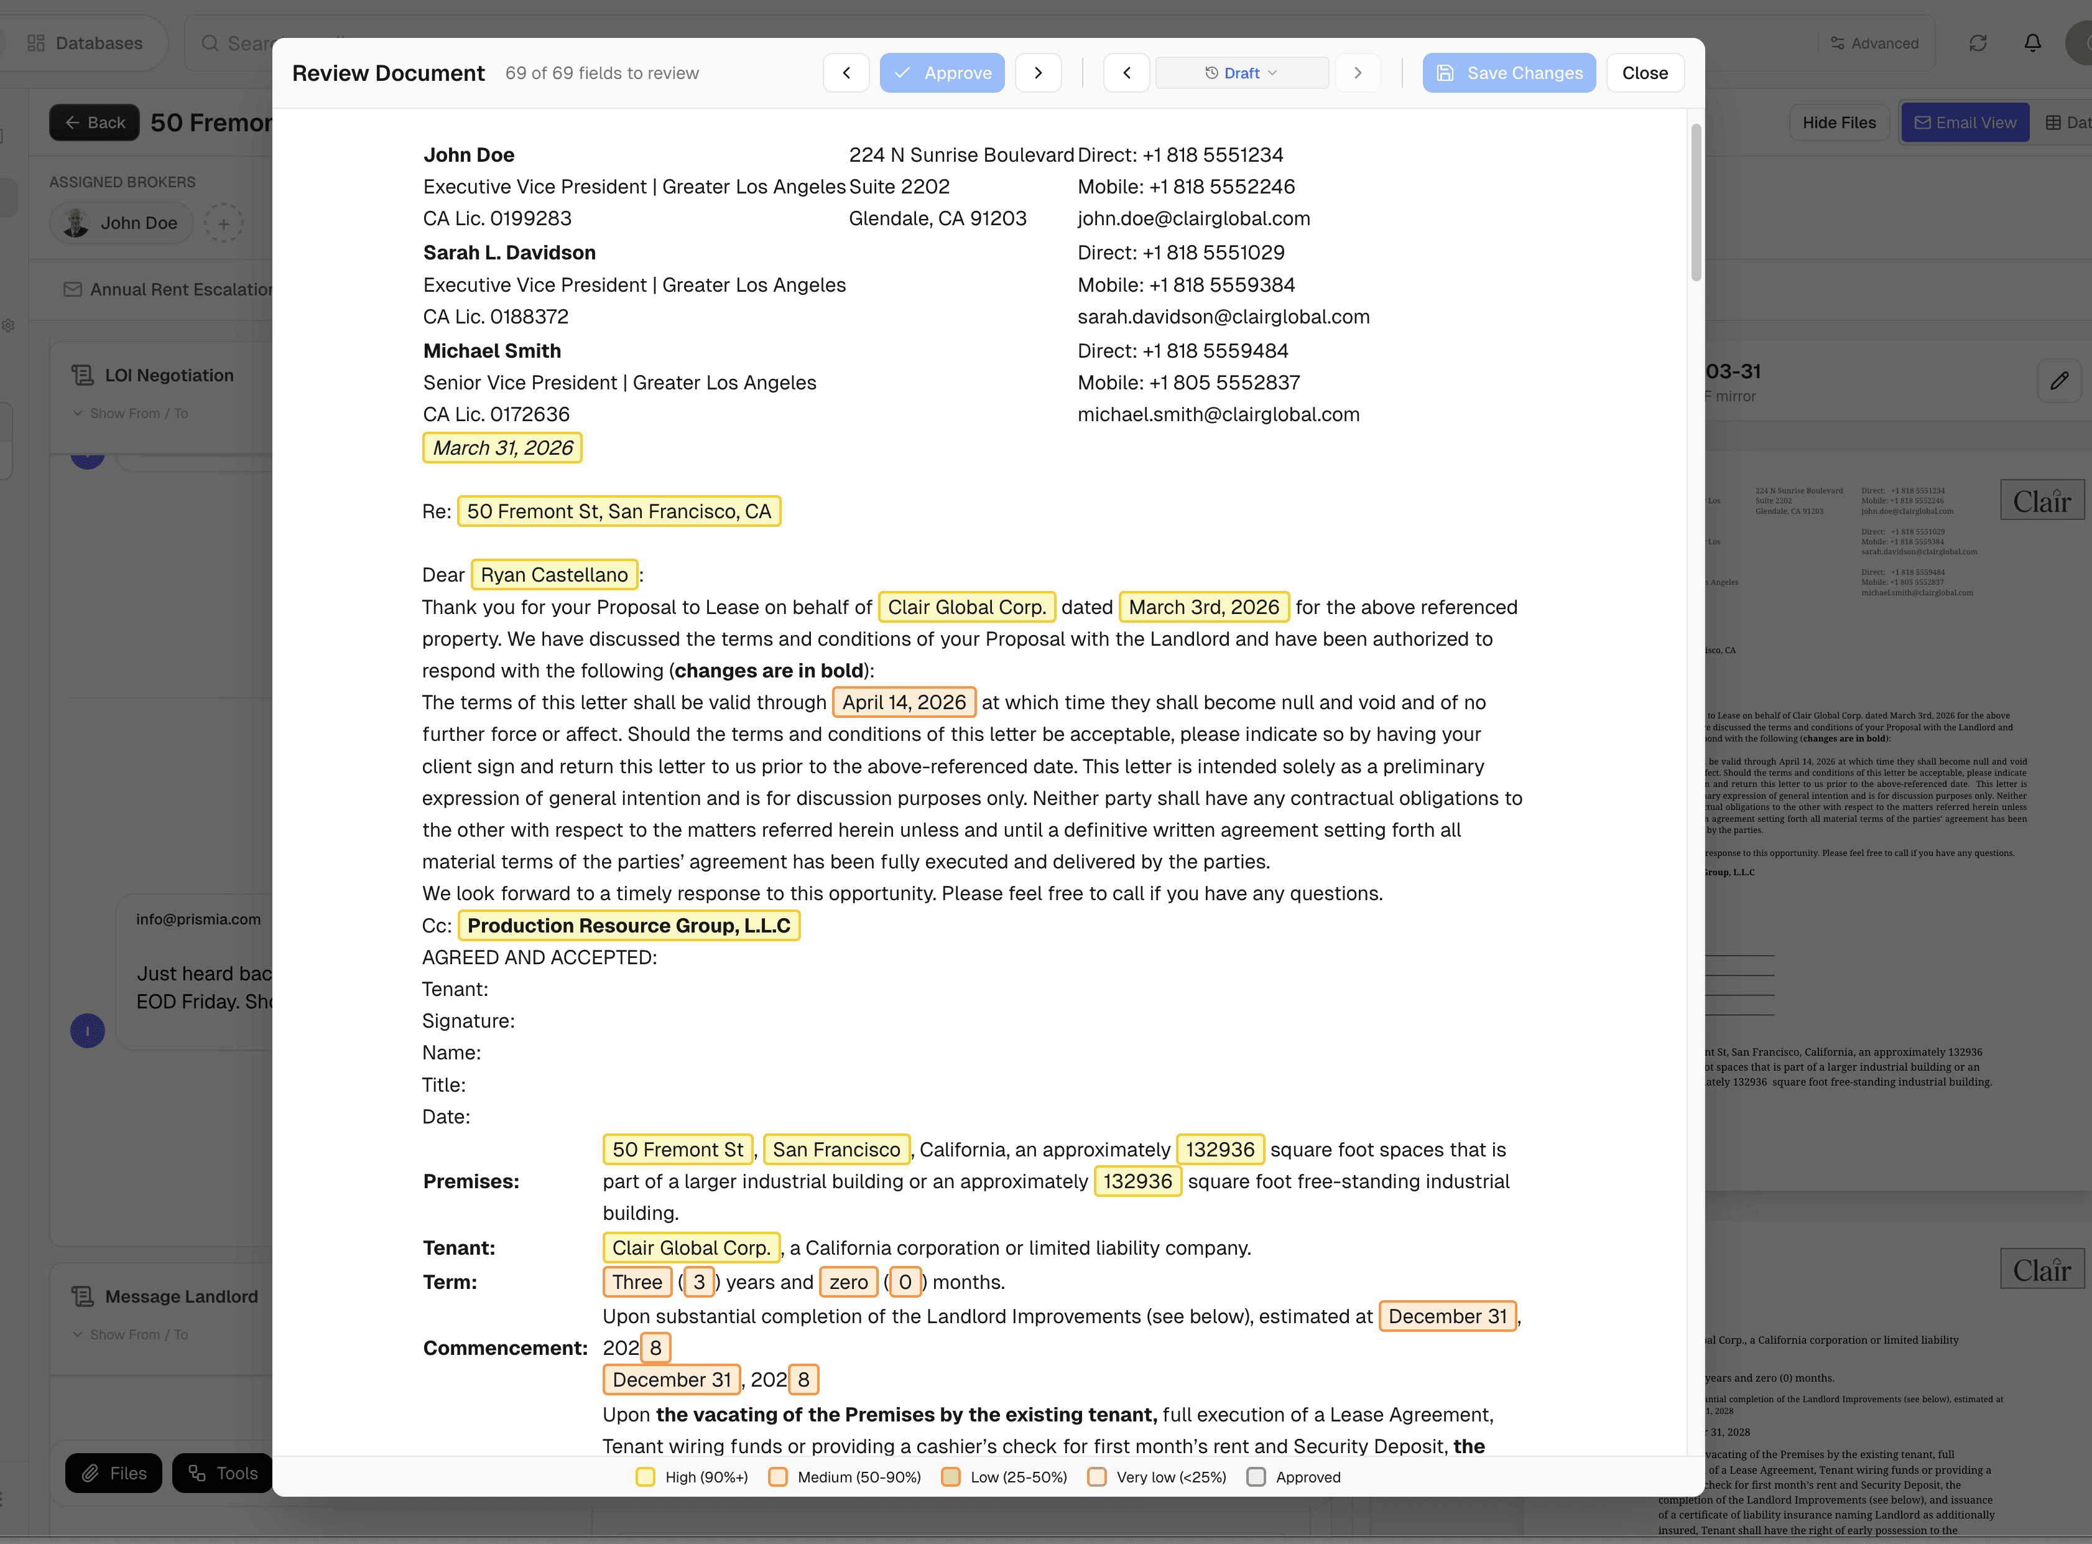Toggle the Approved legend checkbox
The height and width of the screenshot is (1544, 2092).
[1257, 1477]
